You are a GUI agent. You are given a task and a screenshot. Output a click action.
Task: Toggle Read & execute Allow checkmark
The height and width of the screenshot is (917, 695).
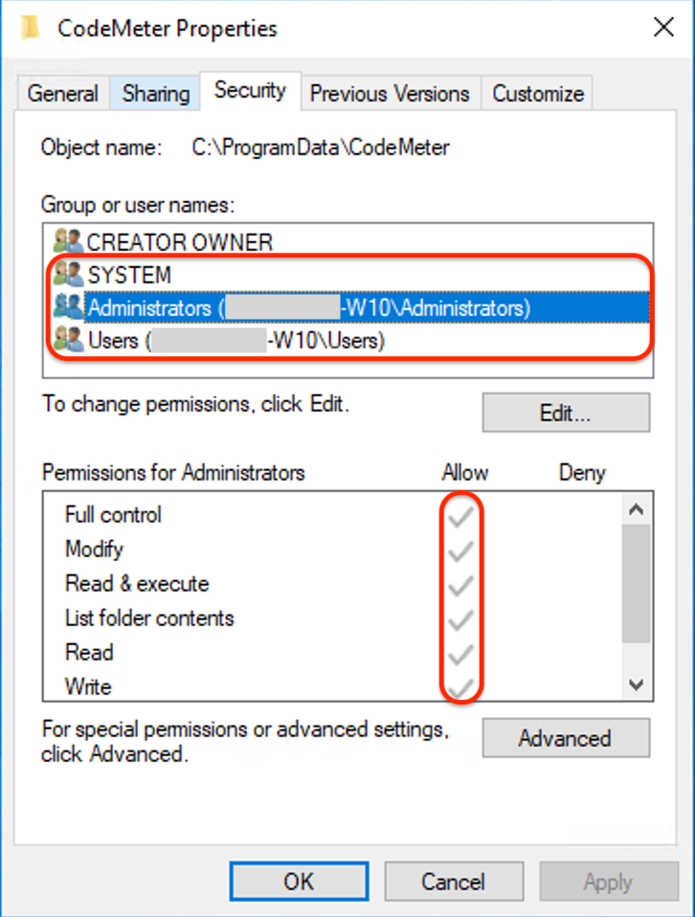click(461, 586)
